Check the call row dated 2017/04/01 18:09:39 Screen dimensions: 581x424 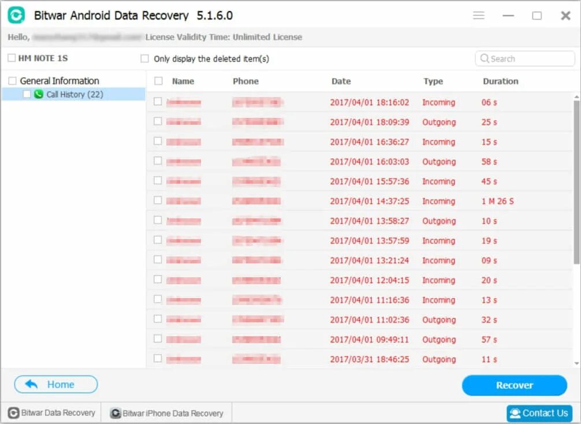pos(158,121)
